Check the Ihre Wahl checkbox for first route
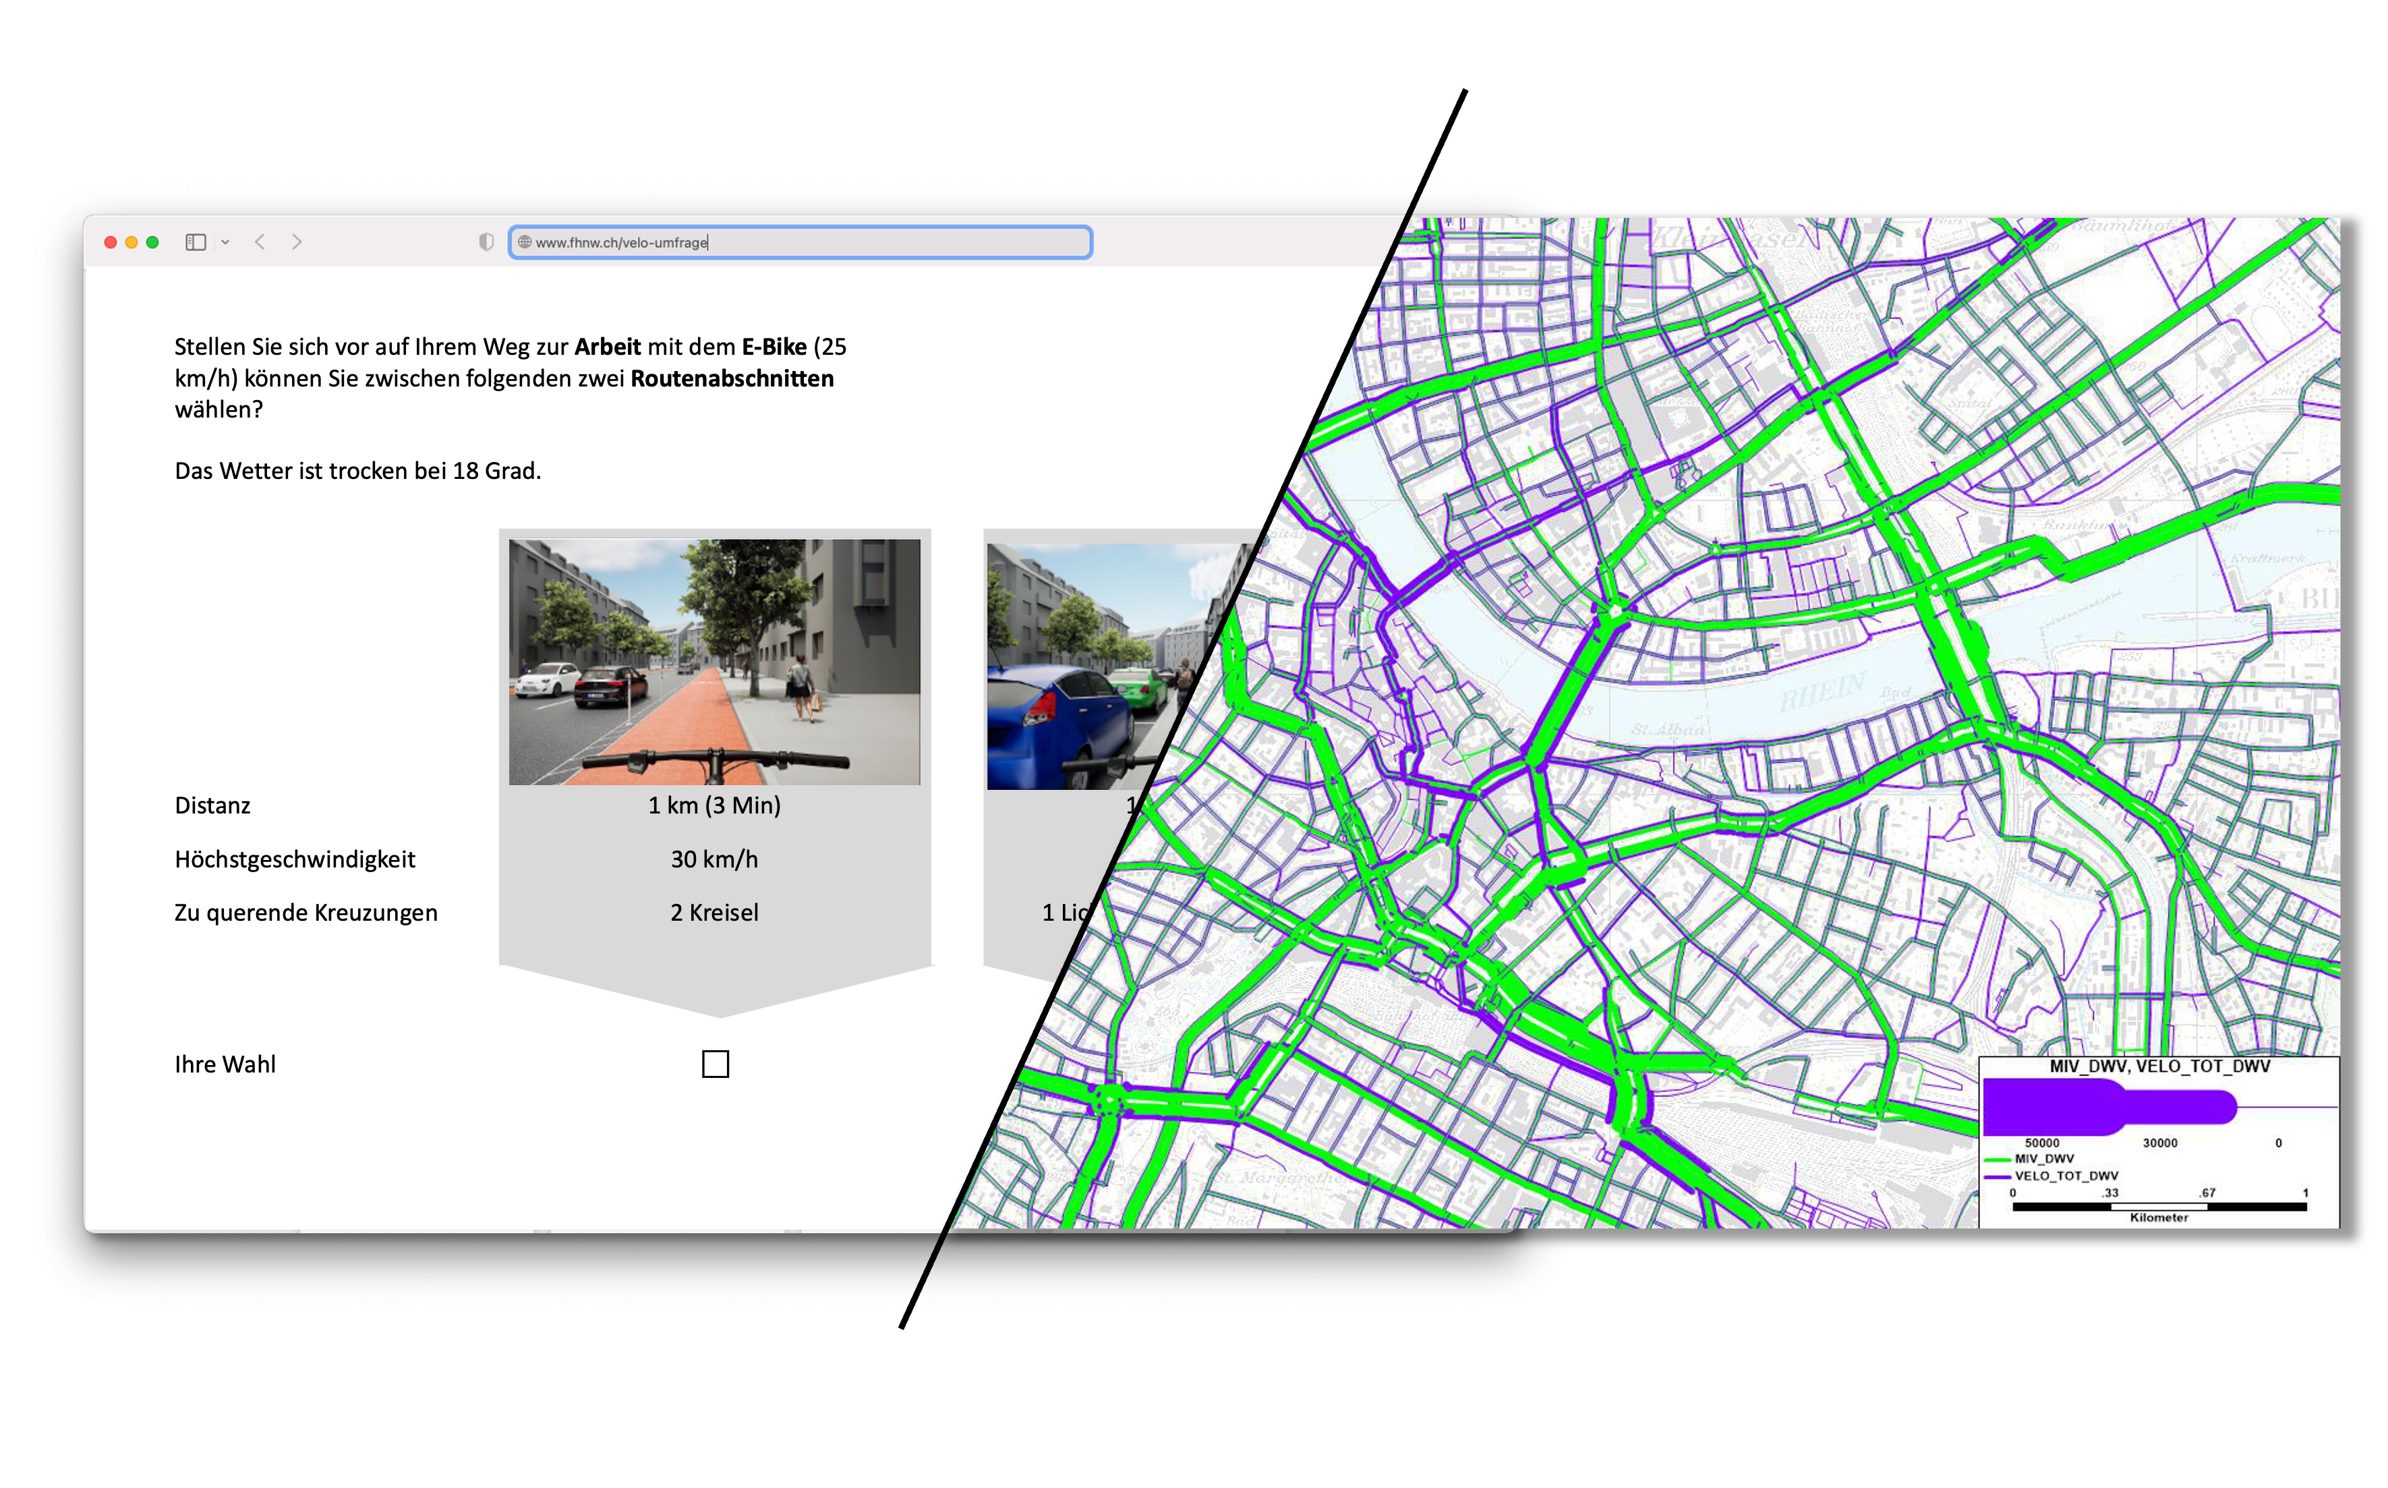Screen dimensions: 2388x1488 pyautogui.click(x=716, y=1064)
